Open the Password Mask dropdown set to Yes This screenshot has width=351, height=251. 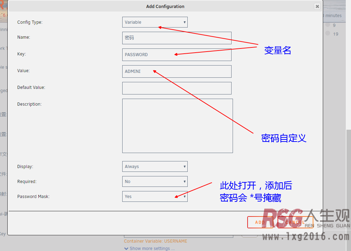click(155, 196)
